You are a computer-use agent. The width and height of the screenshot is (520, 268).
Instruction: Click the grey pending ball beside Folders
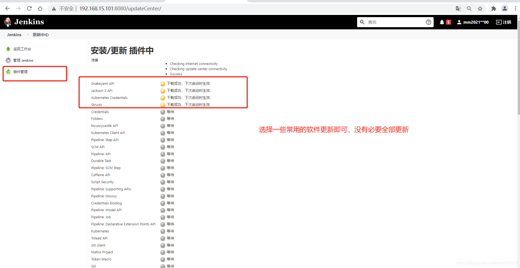163,119
